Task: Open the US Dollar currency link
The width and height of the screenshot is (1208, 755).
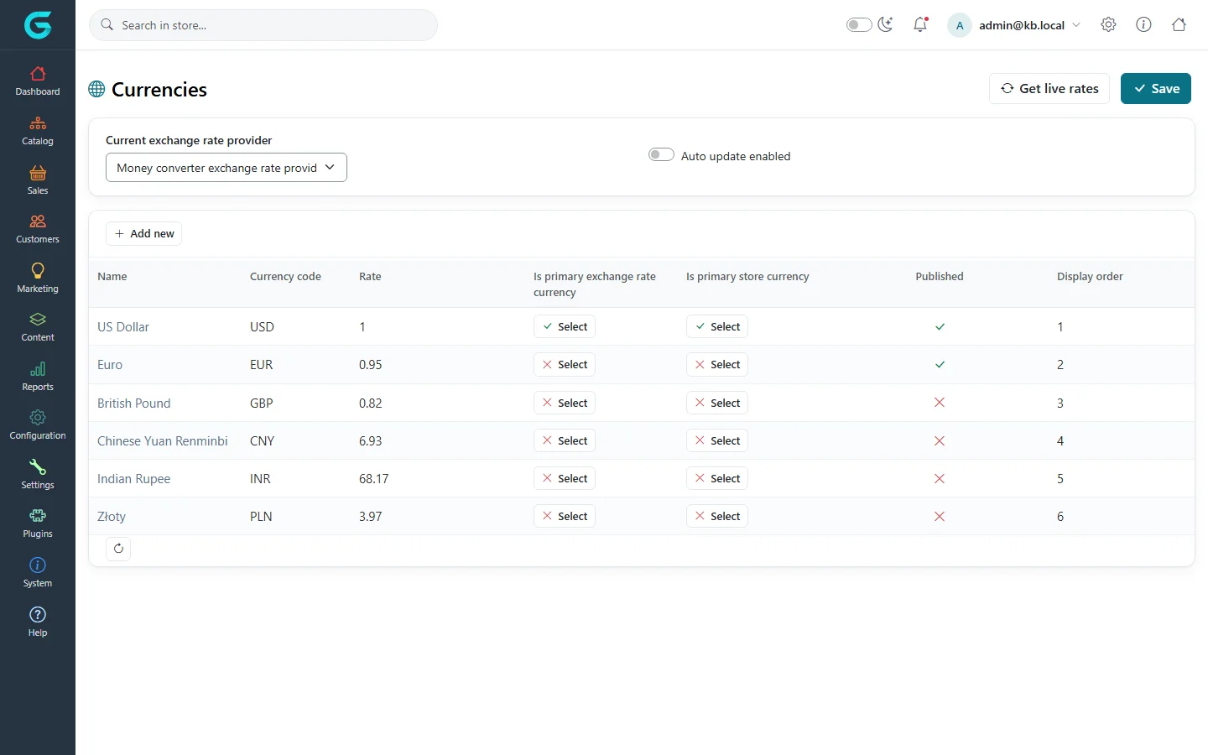Action: [123, 327]
